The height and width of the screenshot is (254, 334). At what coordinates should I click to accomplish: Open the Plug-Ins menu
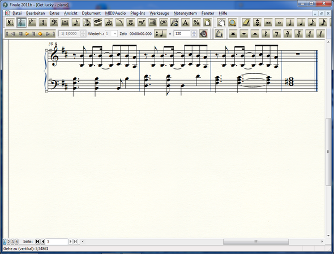(x=138, y=13)
